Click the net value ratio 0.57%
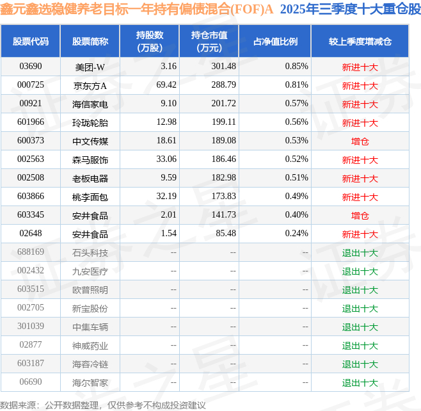The width and height of the screenshot is (421, 411). [x=296, y=104]
